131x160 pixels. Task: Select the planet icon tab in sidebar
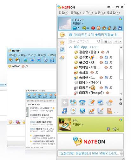point(62,58)
